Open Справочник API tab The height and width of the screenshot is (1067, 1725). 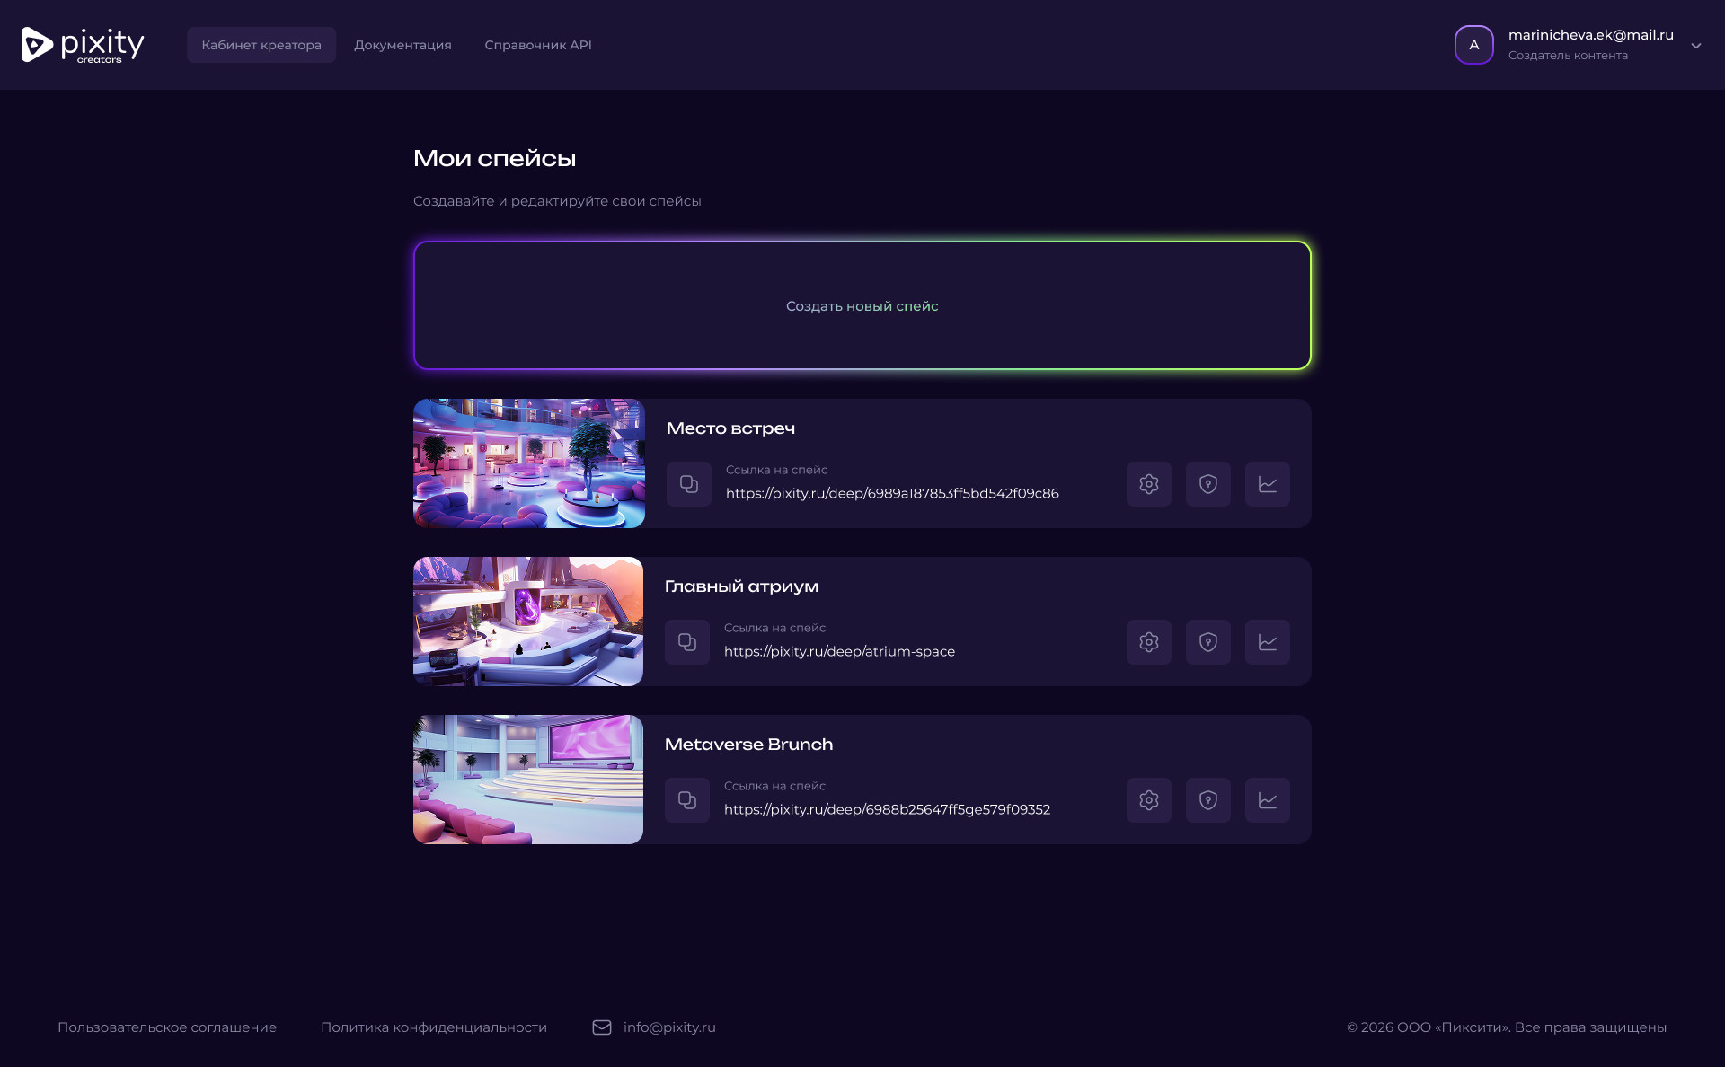tap(537, 45)
